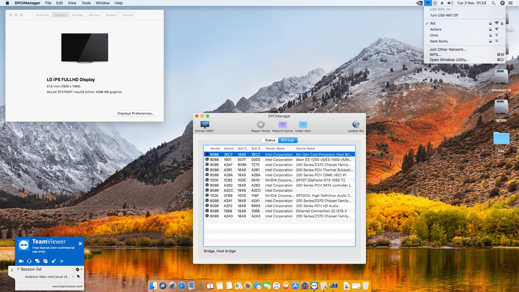This screenshot has width=519, height=292.
Task: Open the TeamViewer gear settings dropdown
Action: 79,270
